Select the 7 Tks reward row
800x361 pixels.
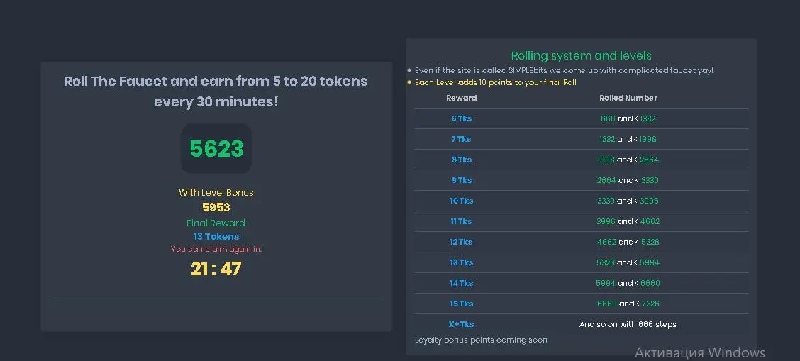pos(581,139)
